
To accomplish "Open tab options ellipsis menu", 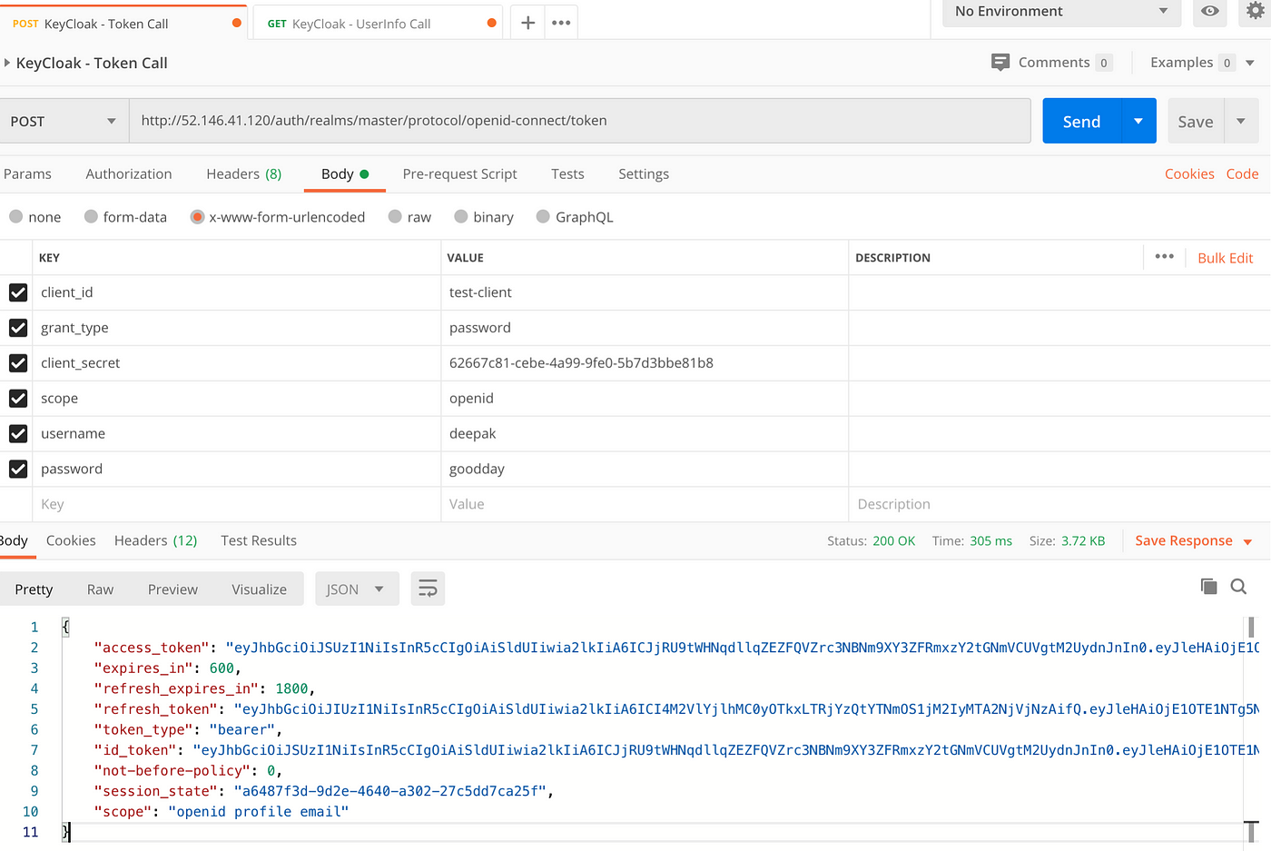I will pos(561,23).
